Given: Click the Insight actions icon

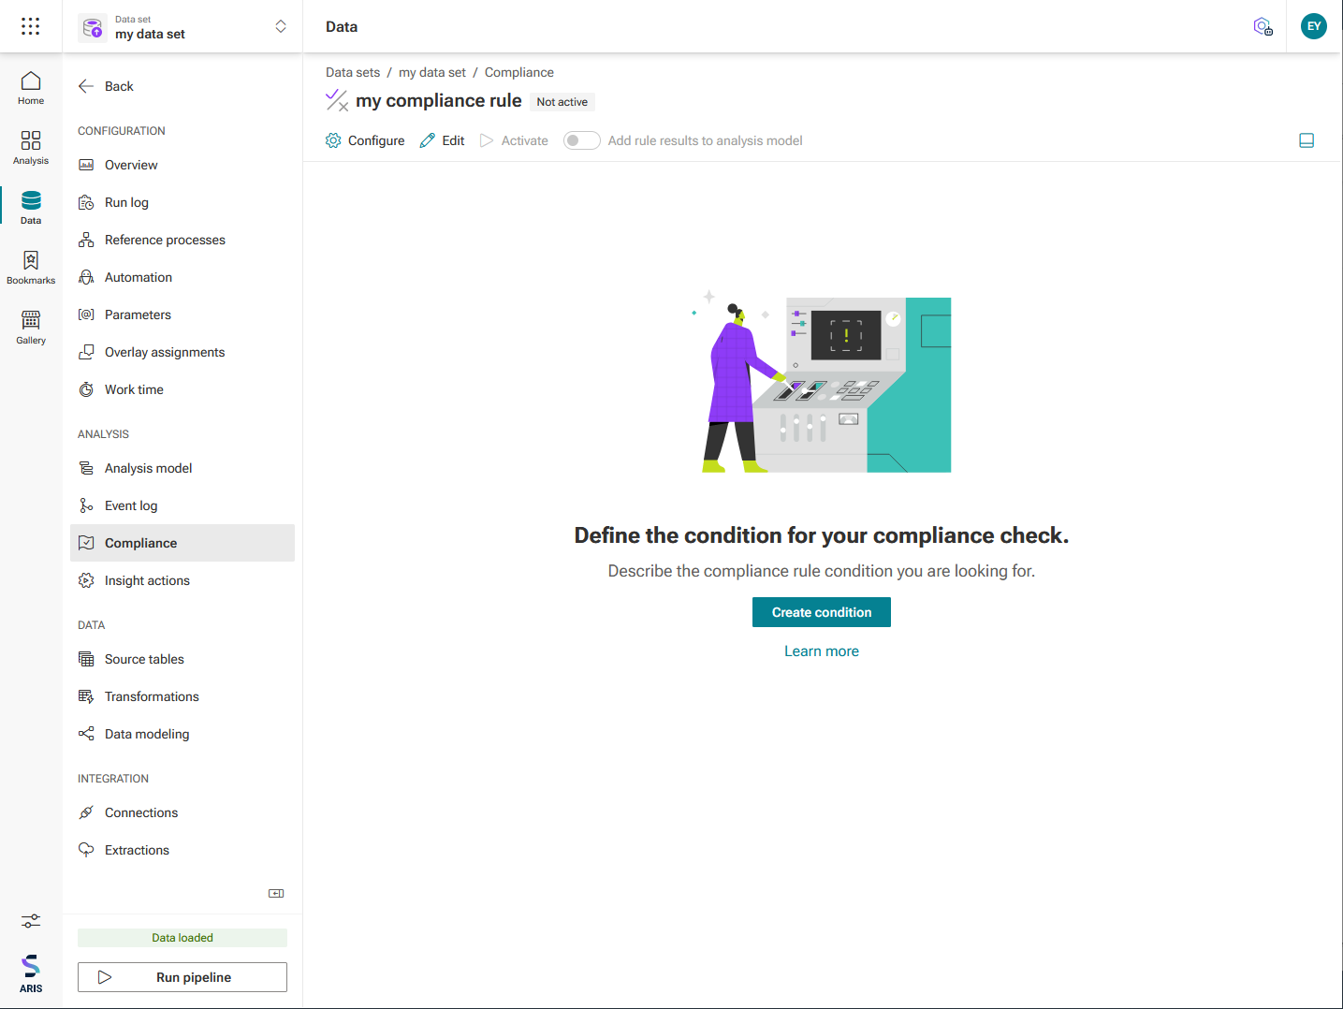Looking at the screenshot, I should click(x=86, y=580).
